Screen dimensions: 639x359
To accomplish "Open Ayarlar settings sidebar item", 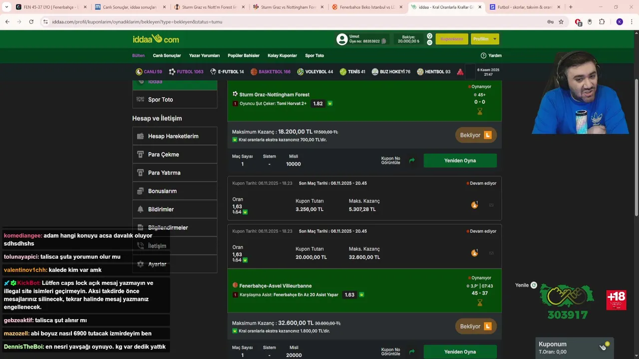I will tap(175, 264).
